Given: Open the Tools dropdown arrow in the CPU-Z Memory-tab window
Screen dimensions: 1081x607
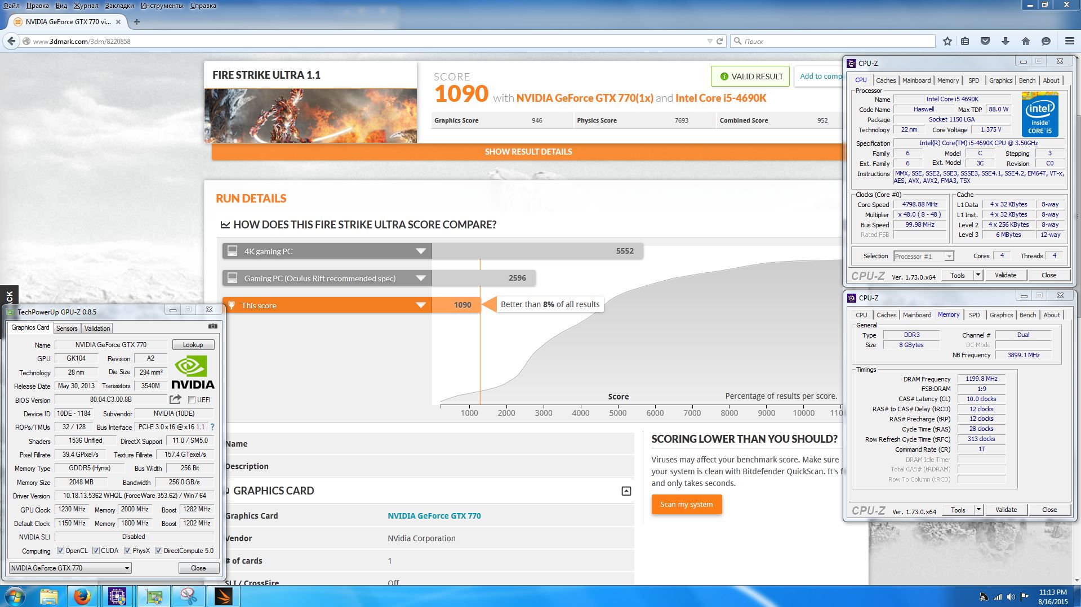Looking at the screenshot, I should [x=978, y=510].
